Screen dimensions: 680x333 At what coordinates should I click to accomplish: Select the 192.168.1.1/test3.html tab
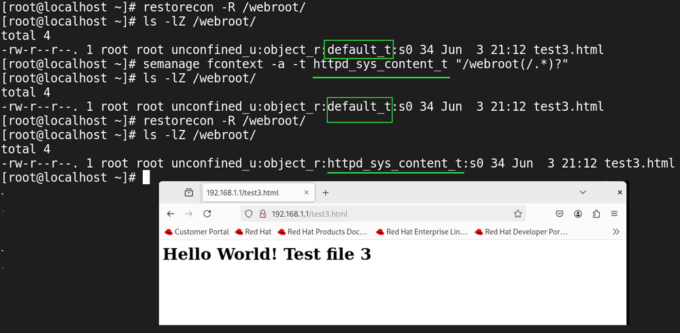click(258, 192)
